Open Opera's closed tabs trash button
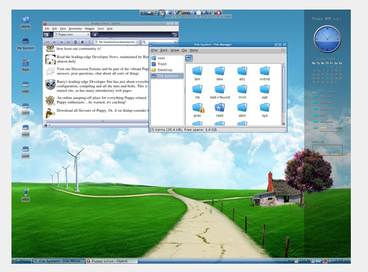368x272 pixels. pos(174,35)
